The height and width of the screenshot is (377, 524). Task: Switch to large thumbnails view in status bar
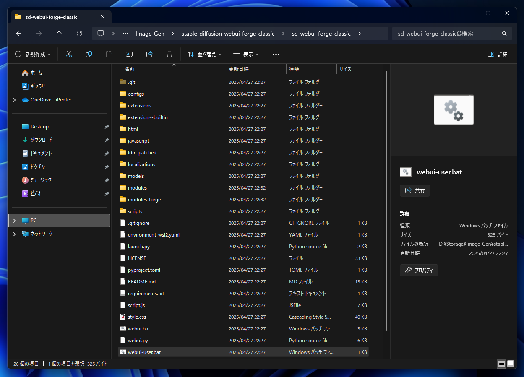pyautogui.click(x=511, y=364)
